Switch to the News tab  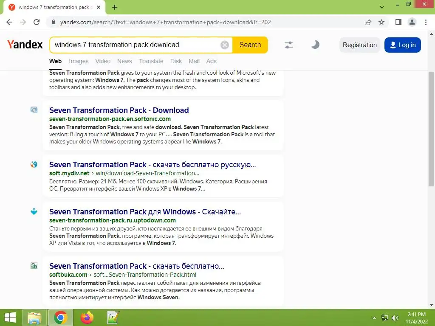coord(124,61)
